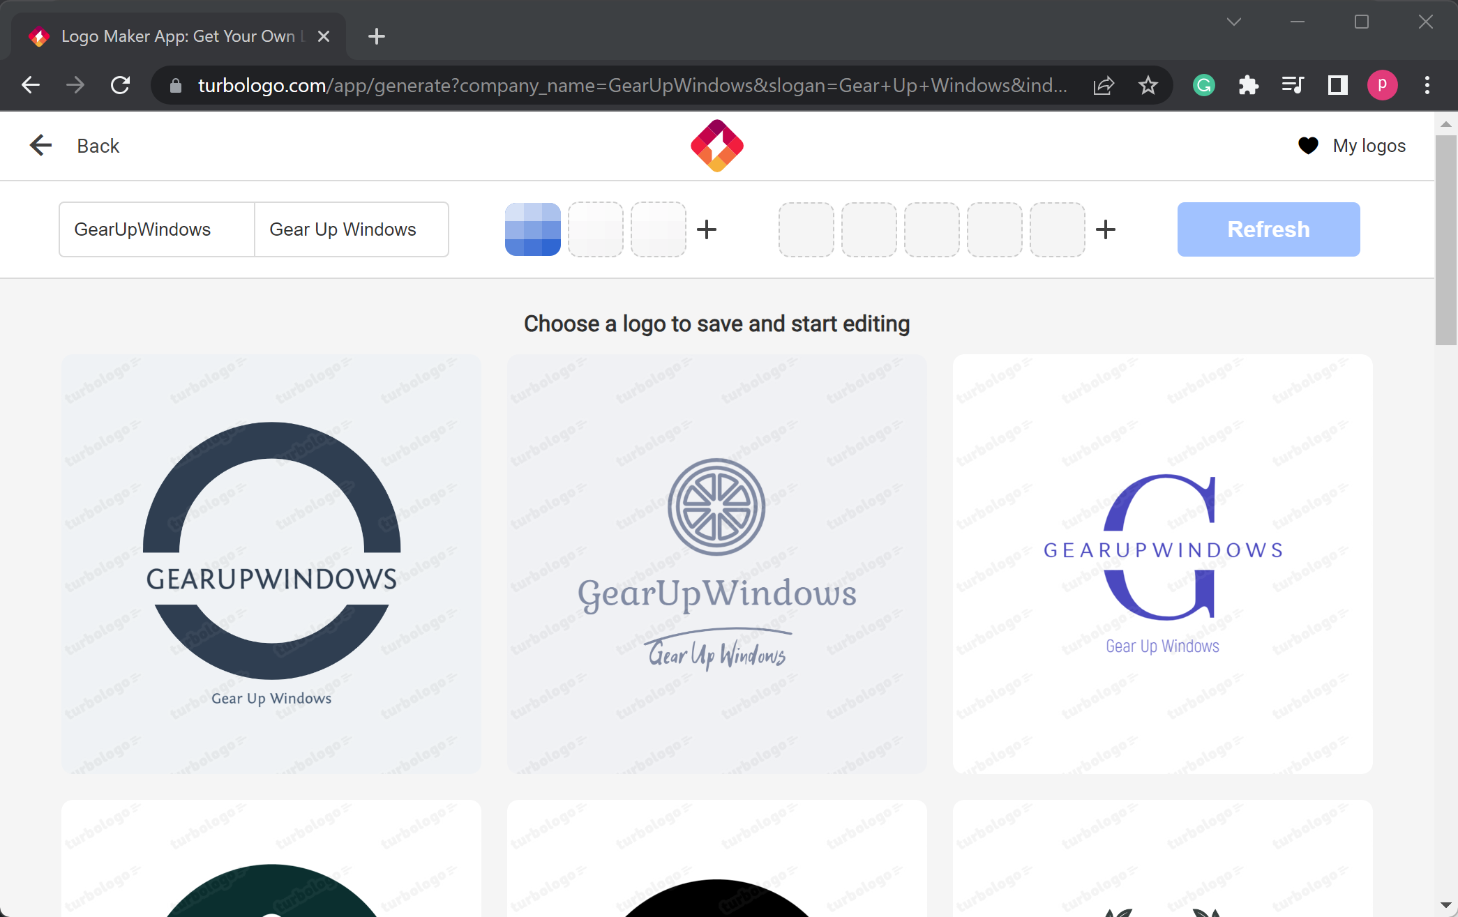Image resolution: width=1458 pixels, height=917 pixels.
Task: Bookmark this tab with star icon
Action: (1148, 85)
